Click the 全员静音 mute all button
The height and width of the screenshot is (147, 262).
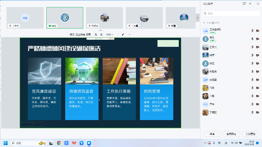(x=231, y=134)
